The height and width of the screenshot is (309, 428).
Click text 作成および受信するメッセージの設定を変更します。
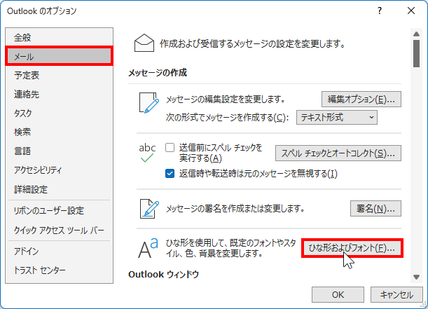[252, 43]
